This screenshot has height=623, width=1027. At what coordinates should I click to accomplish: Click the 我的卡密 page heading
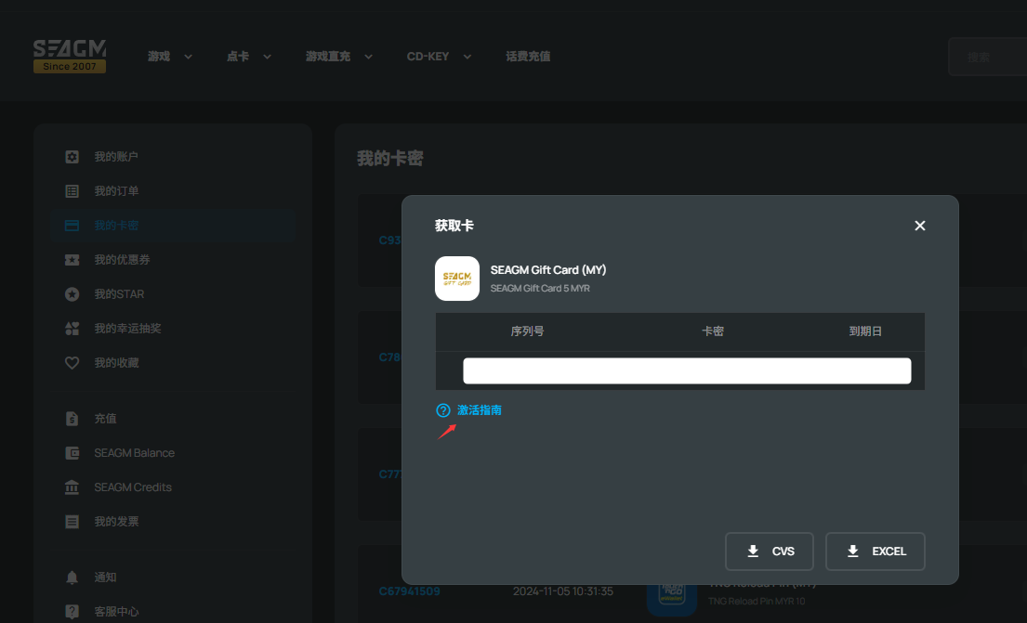pos(390,159)
